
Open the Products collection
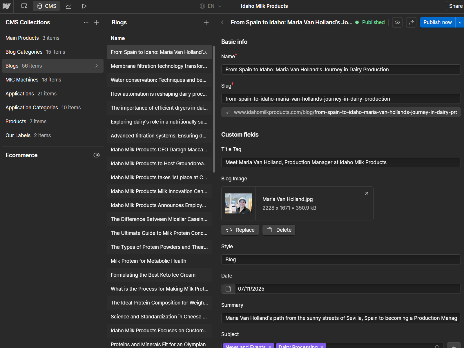(52, 122)
